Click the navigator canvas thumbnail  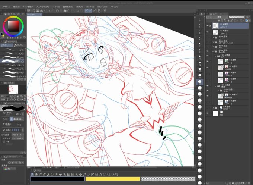pos(13,89)
